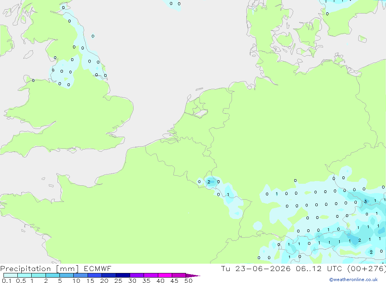Image resolution: width=386 pixels, height=283 pixels.
Task: Click the '15' legend scale label
Action: click(x=90, y=281)
